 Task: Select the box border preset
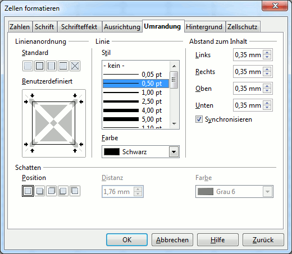click(39, 66)
